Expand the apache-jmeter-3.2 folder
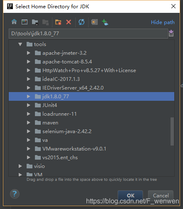 coord(29,53)
